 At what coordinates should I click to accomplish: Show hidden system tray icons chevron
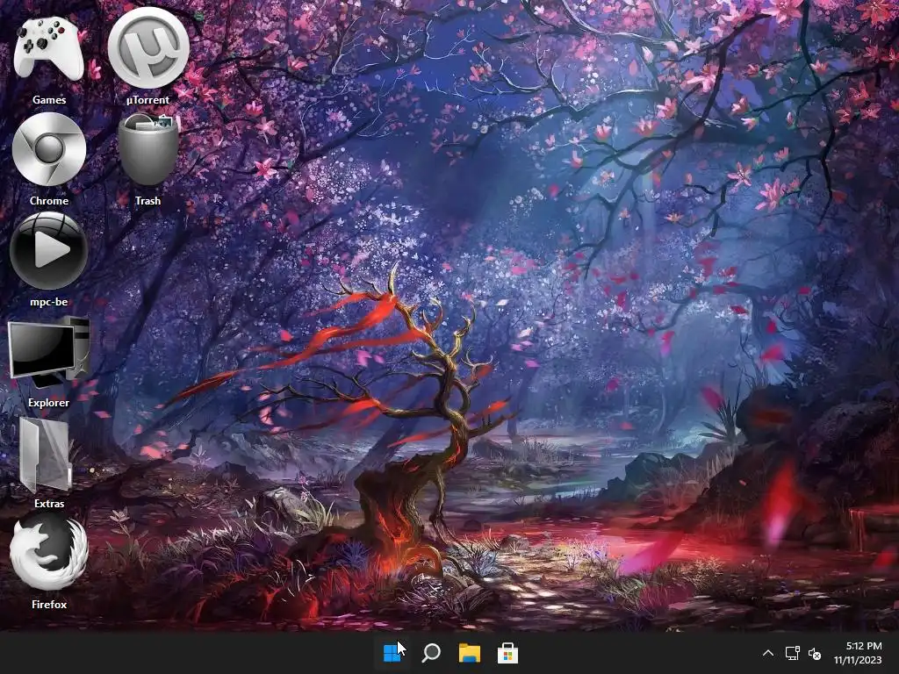tap(768, 653)
